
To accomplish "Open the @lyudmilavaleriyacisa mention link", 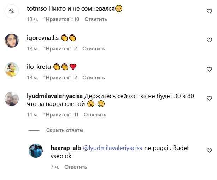I will coord(113,148).
